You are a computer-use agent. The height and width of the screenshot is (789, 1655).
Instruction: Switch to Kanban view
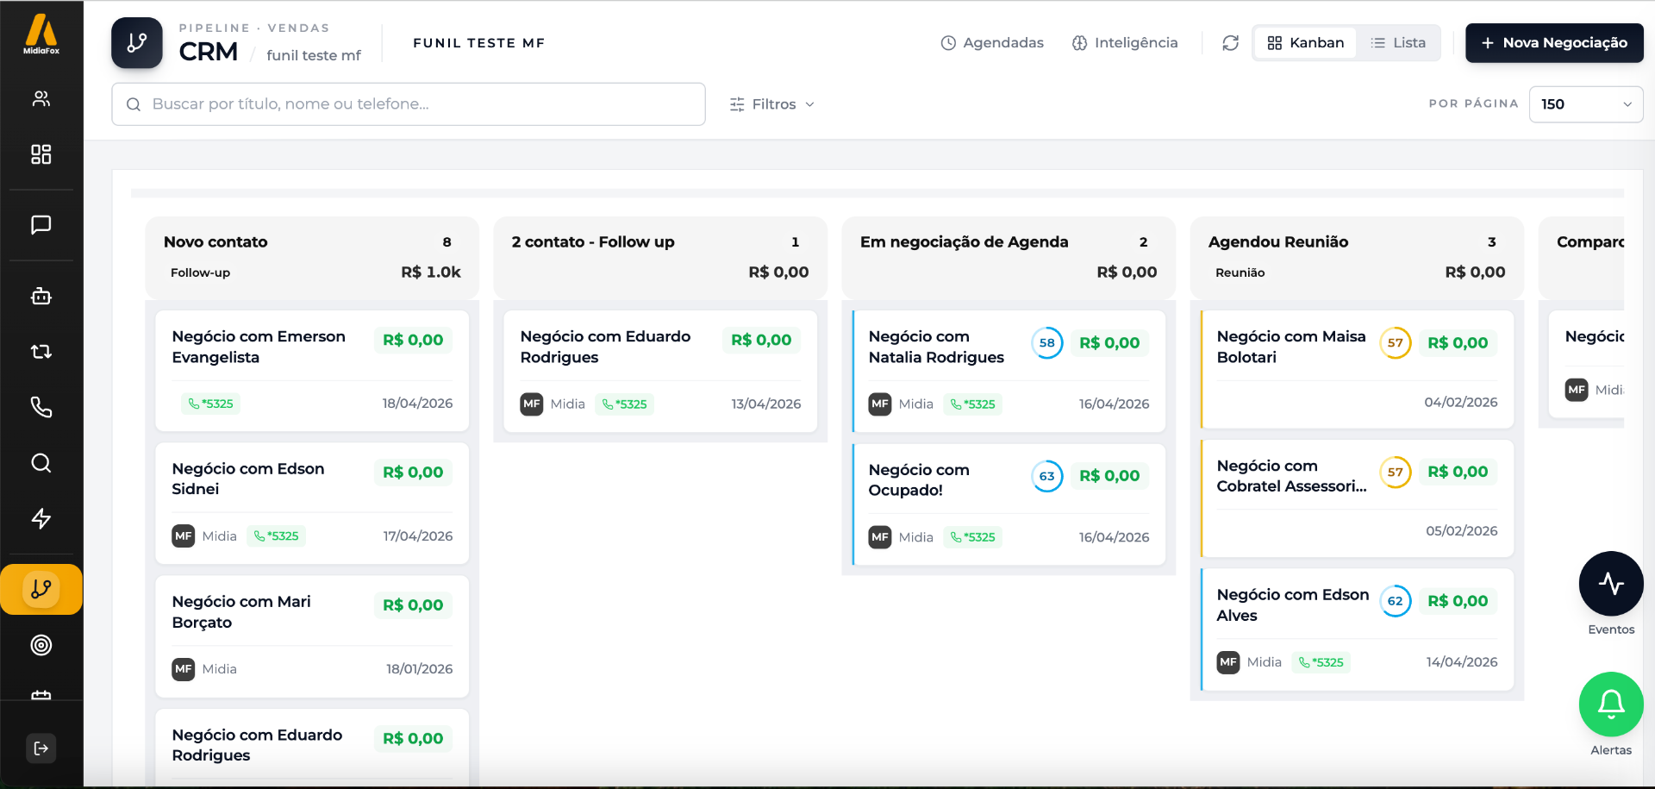click(x=1305, y=43)
